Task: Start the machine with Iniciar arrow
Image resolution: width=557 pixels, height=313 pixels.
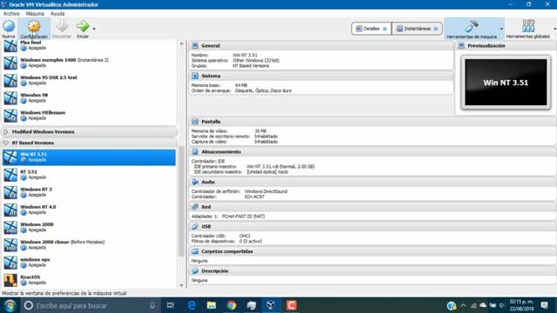Action: click(x=83, y=26)
